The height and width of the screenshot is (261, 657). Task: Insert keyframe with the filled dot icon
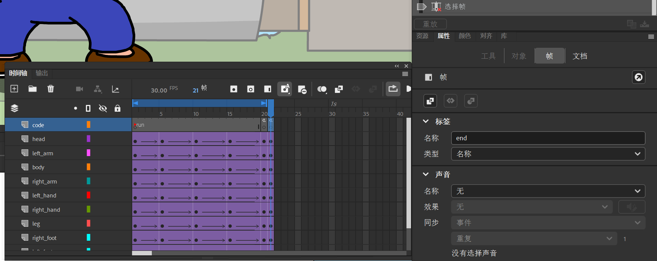coord(234,89)
